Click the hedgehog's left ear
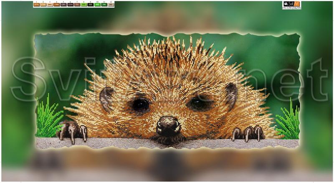 tap(106, 99)
